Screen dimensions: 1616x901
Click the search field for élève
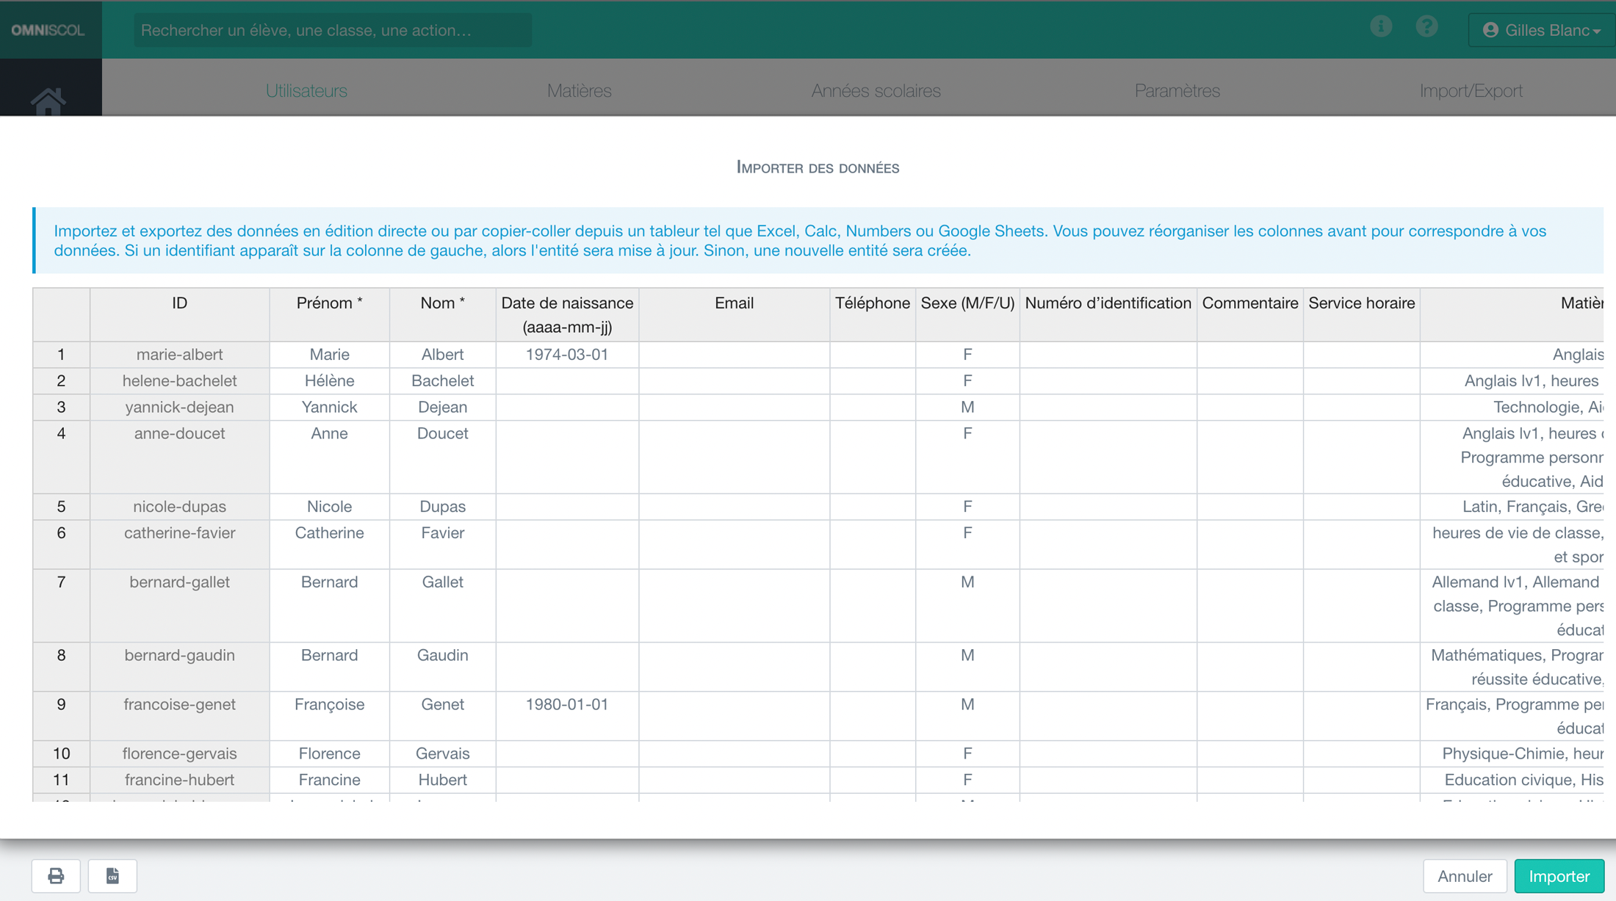(332, 30)
